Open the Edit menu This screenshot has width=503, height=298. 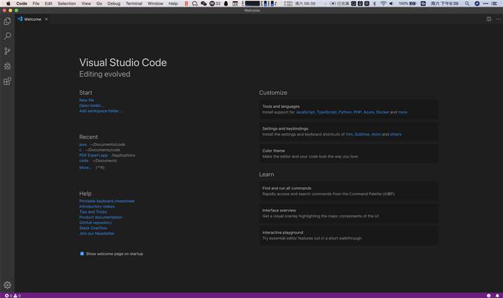tap(49, 4)
